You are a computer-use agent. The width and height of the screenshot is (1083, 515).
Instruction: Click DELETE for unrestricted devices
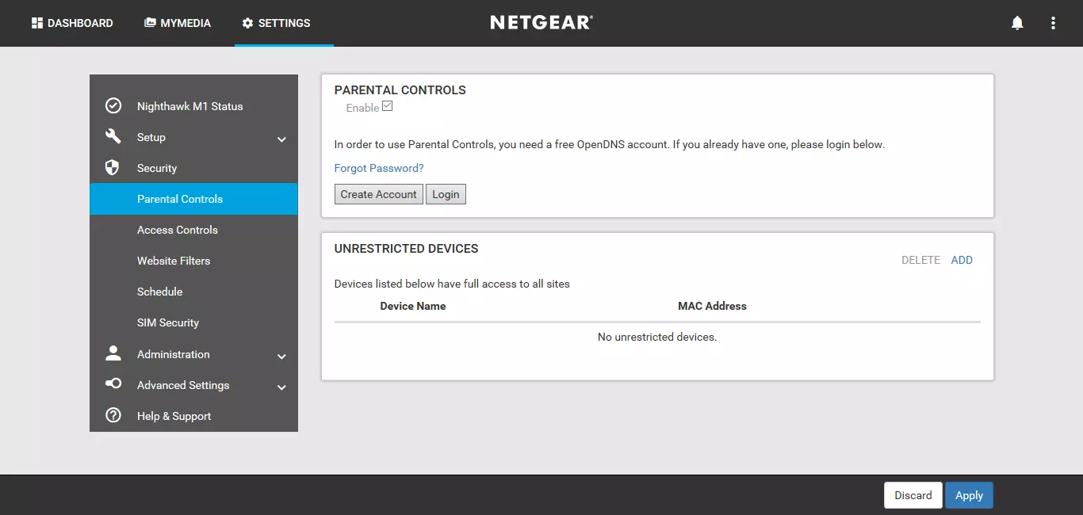click(920, 260)
